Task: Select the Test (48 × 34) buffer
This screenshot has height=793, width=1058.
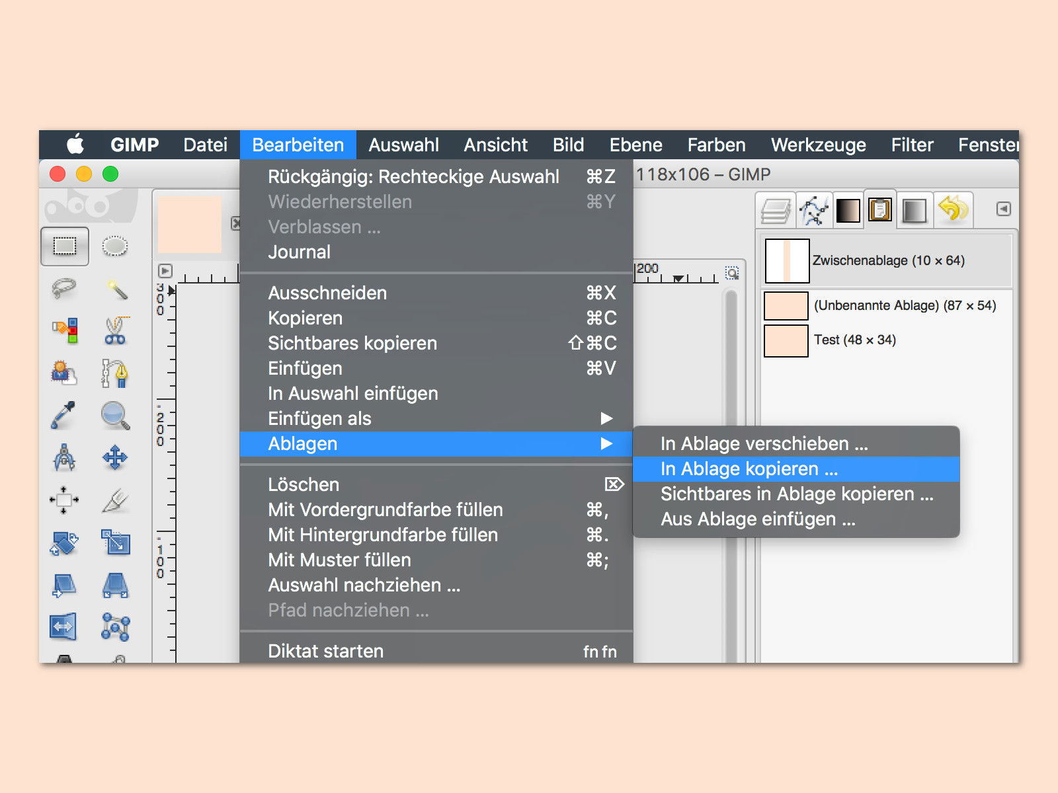Action: [x=886, y=340]
